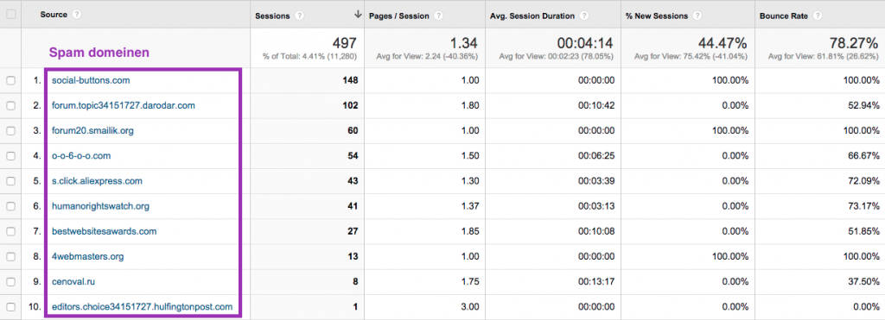Screen dimensions: 885x320
Task: Click the help icon next to Source
Action: click(x=76, y=15)
